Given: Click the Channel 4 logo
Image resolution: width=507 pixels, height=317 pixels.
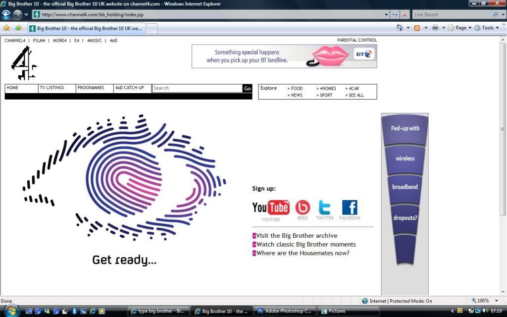Looking at the screenshot, I should (x=24, y=63).
